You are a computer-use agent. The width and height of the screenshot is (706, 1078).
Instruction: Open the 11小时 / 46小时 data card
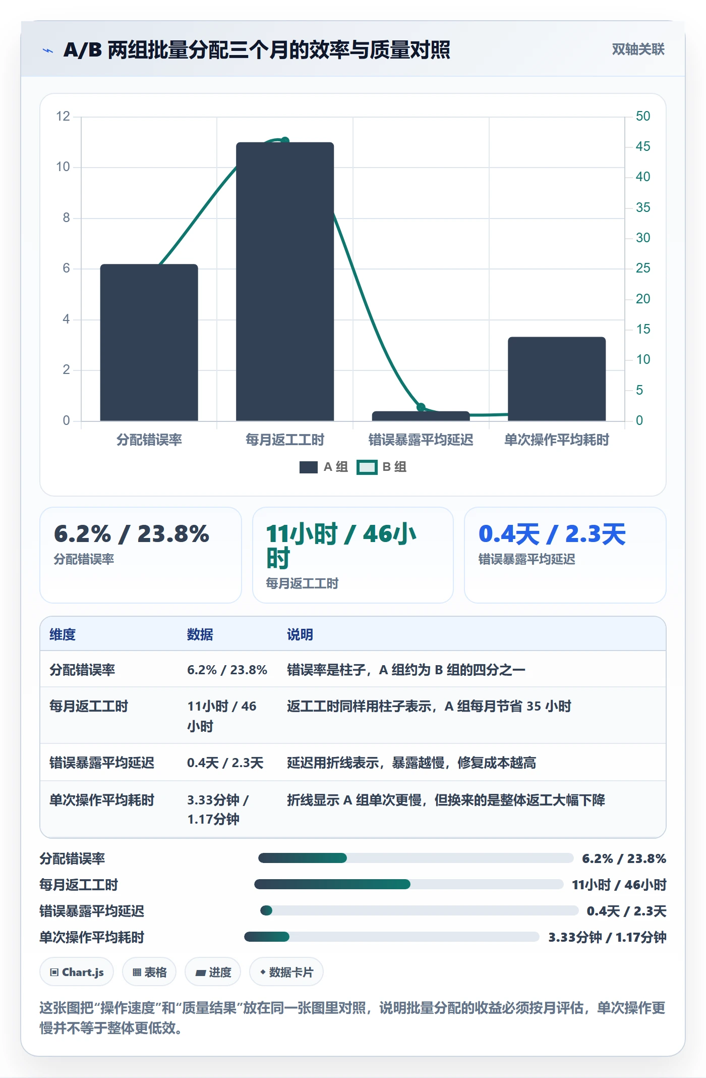point(353,555)
